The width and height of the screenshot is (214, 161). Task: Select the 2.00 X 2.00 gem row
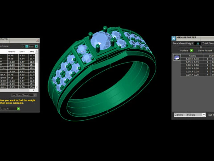197,65
